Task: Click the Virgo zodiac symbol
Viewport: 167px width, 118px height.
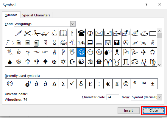Action: 152,62
